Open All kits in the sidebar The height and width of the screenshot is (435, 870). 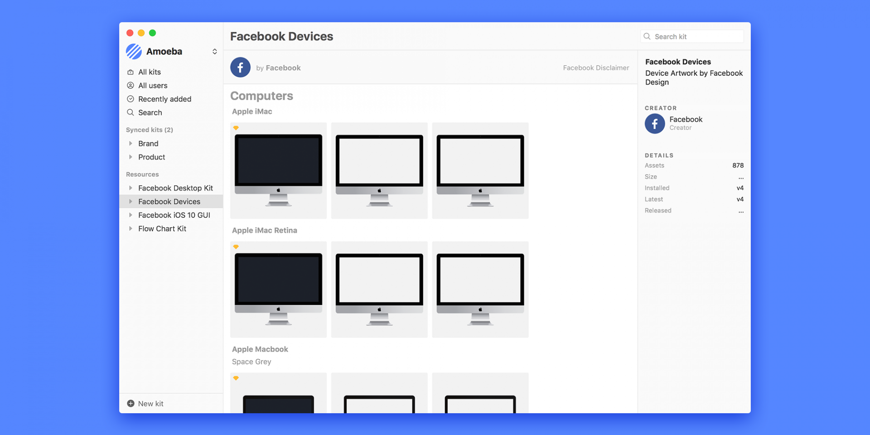click(150, 72)
